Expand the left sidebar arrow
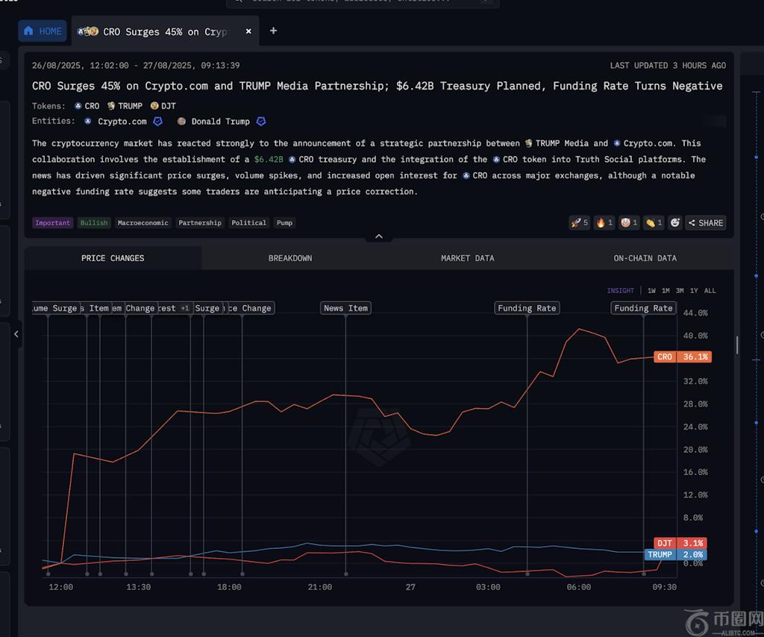 16,334
